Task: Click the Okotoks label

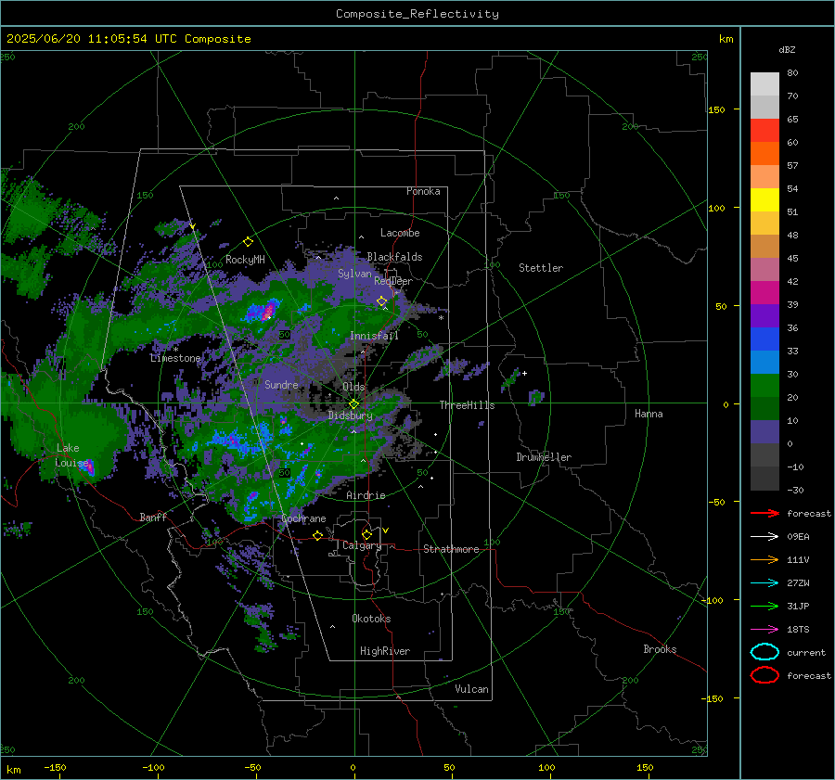Action: (x=371, y=619)
